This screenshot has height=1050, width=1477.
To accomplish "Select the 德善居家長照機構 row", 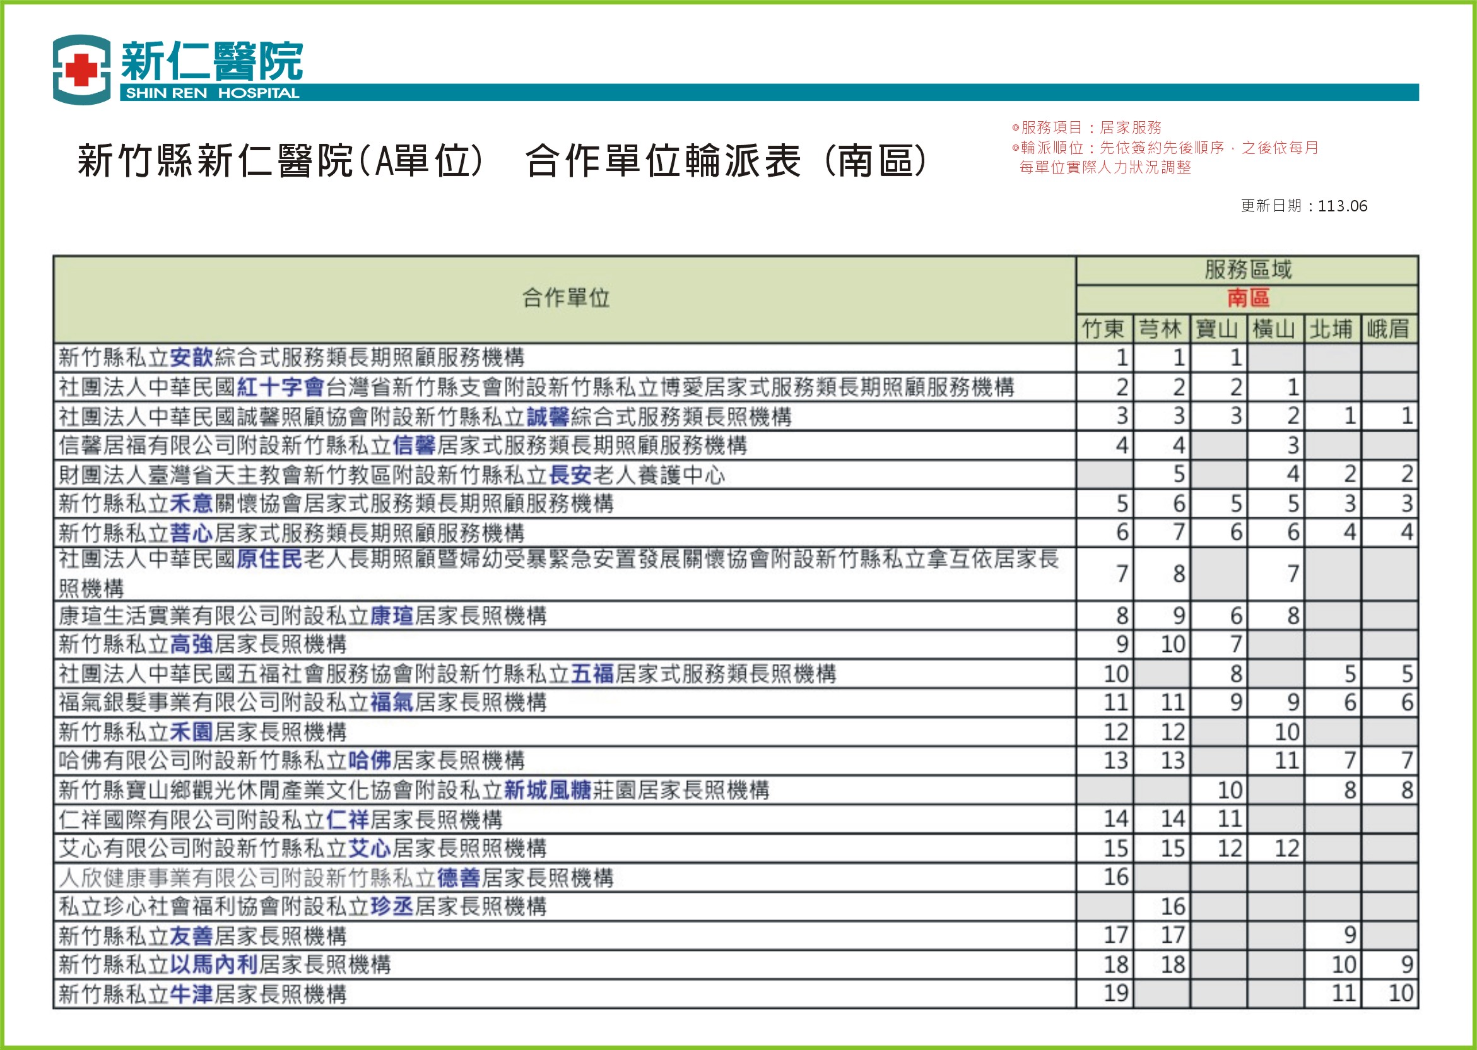I will click(736, 877).
